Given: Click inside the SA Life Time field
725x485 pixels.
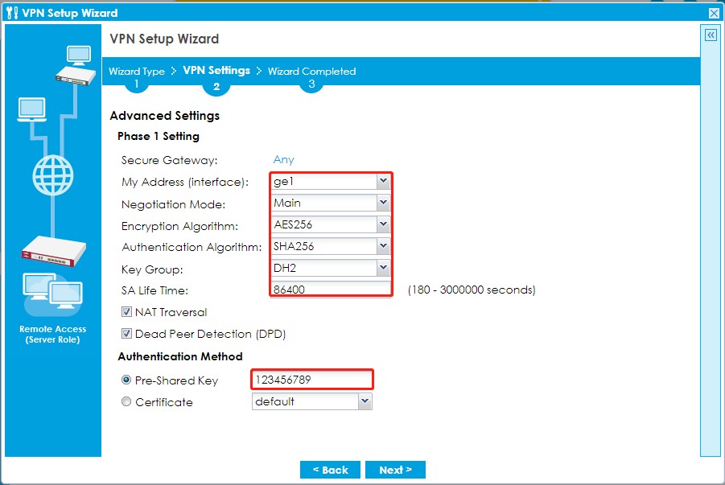Looking at the screenshot, I should [x=330, y=290].
